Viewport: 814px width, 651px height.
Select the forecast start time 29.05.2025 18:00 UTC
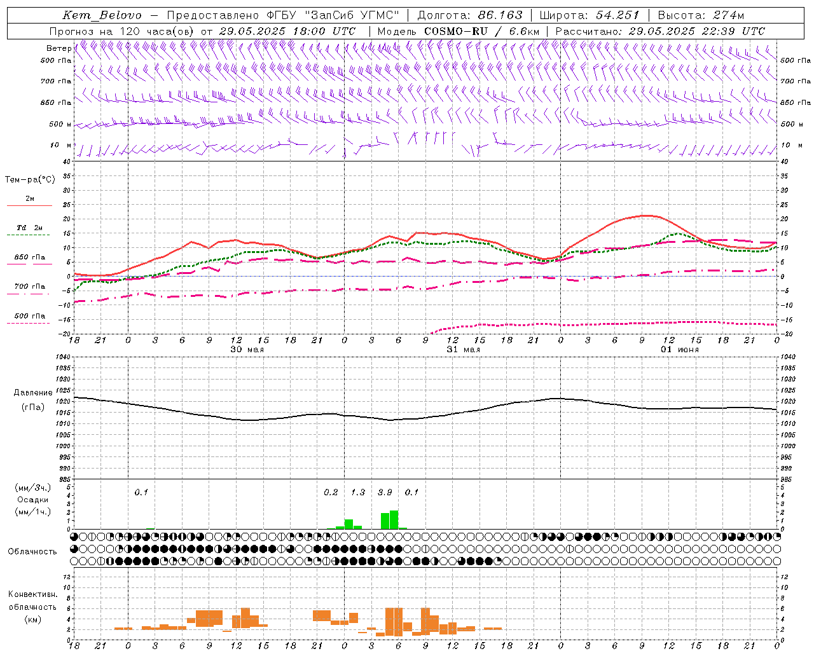(287, 31)
